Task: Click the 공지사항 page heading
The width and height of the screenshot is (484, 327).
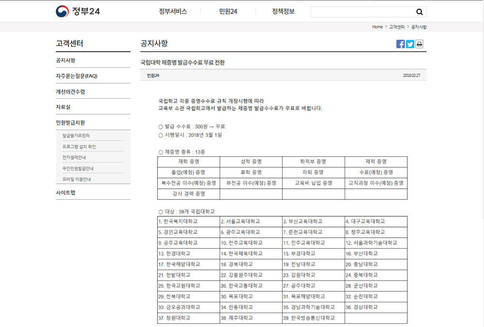Action: point(154,44)
